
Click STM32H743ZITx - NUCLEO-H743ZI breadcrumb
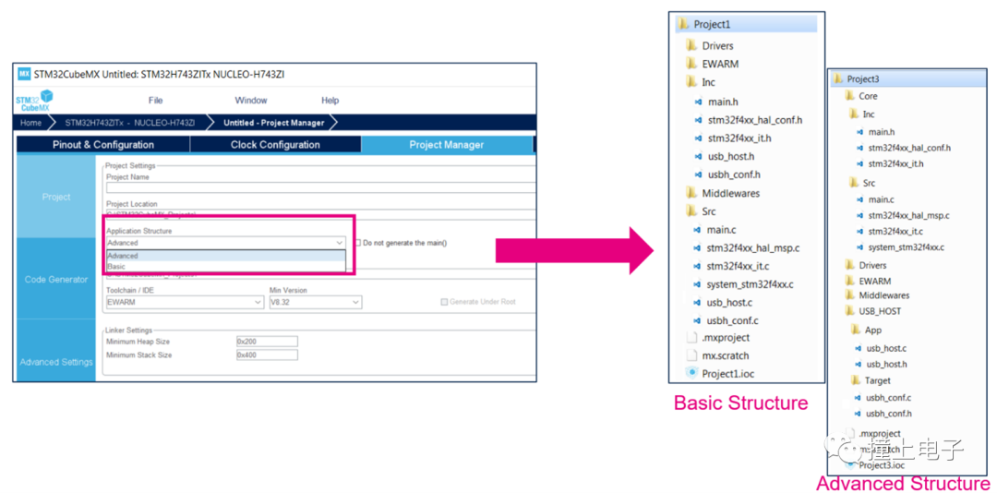130,122
